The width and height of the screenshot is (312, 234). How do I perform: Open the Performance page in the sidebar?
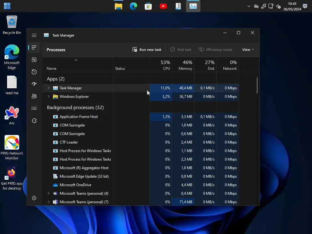coord(34,60)
